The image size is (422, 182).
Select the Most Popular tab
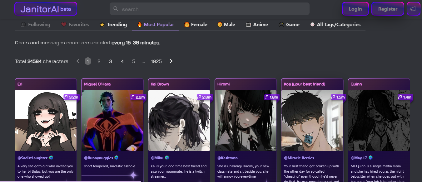(156, 25)
